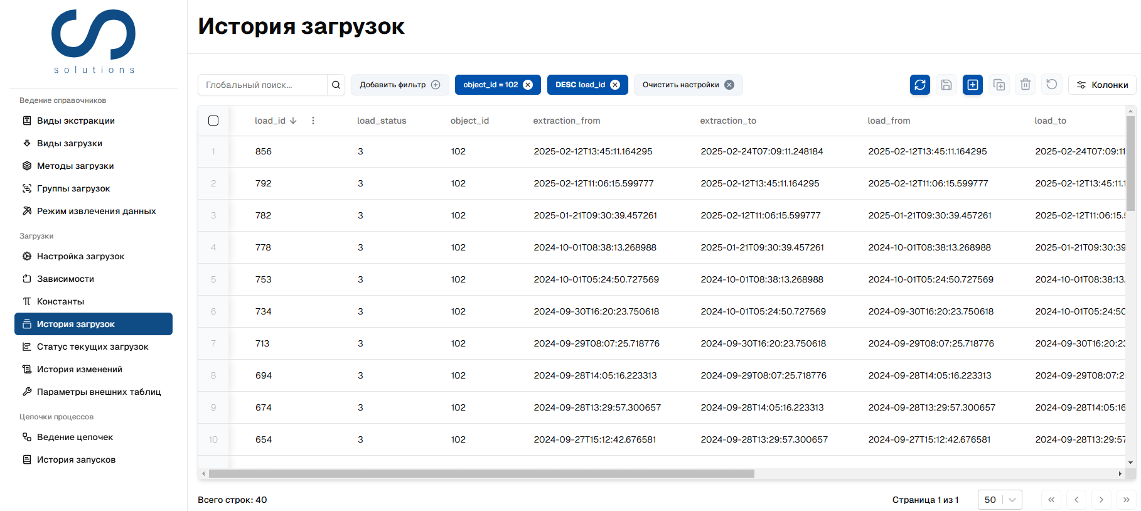Toggle the select-all rows checkbox

point(213,121)
